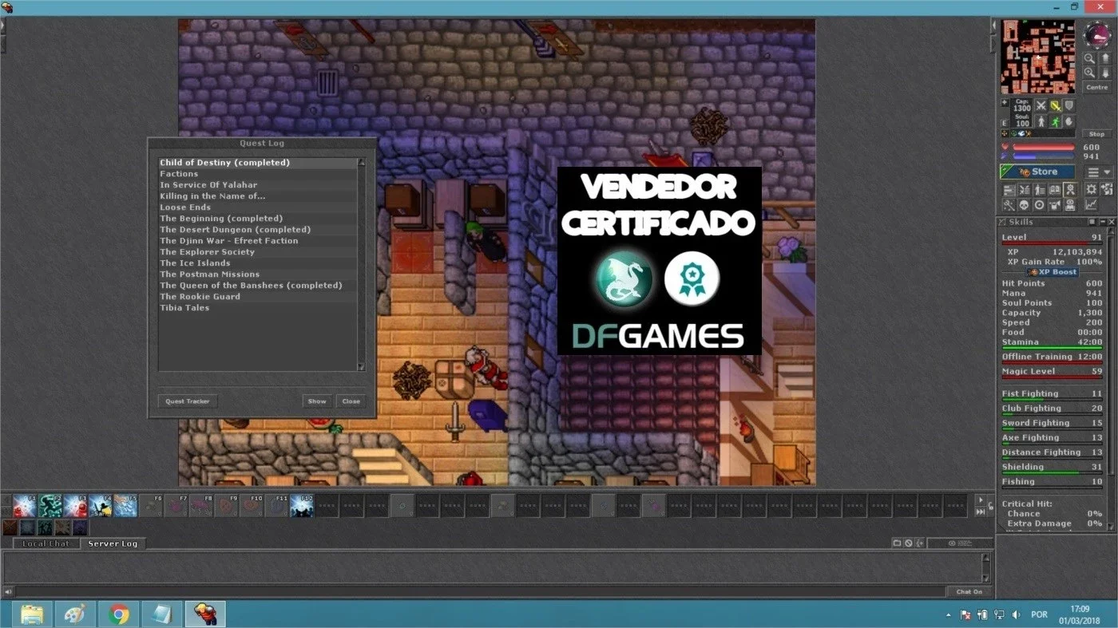
Task: Click Quest Log scrollbar up arrow
Action: tap(361, 162)
